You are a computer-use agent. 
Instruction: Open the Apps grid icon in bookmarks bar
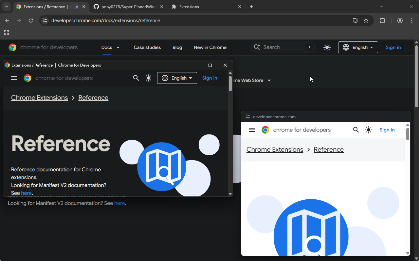click(7, 33)
